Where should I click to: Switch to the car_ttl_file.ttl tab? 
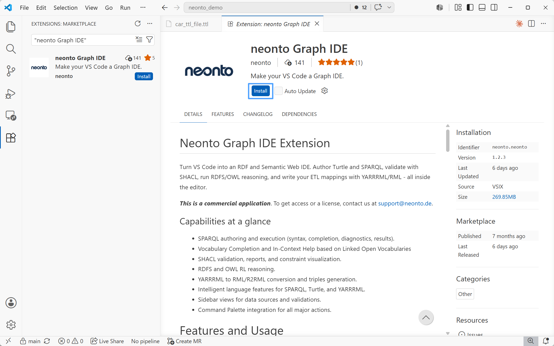[191, 24]
